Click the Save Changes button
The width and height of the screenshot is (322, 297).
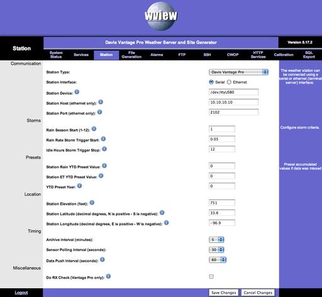pos(223,293)
